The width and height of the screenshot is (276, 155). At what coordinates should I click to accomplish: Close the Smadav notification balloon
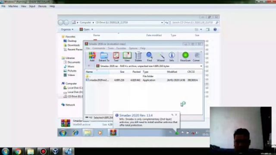(176, 115)
